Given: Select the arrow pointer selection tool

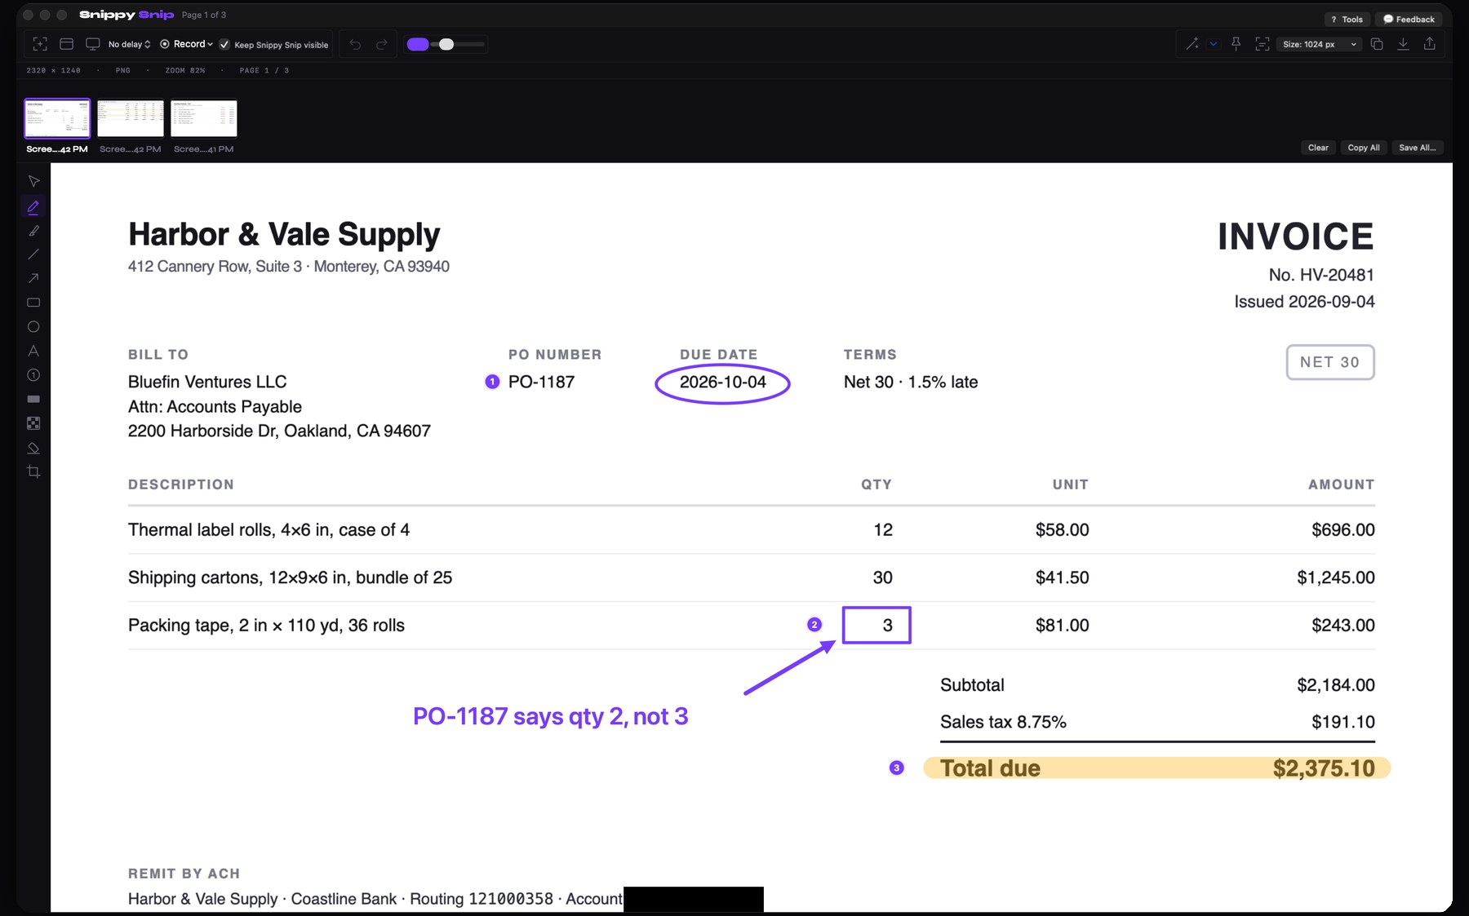Looking at the screenshot, I should (x=33, y=182).
